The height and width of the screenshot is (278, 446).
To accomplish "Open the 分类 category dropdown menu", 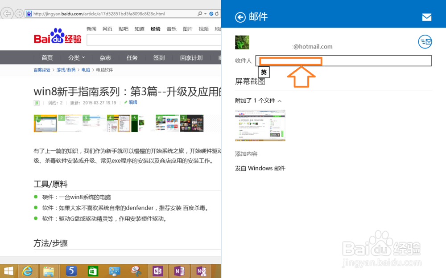I will point(77,57).
